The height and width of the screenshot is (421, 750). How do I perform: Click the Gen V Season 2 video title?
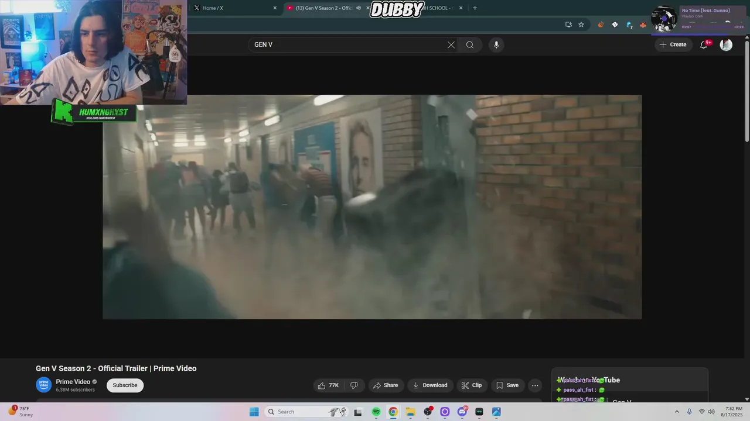point(116,368)
